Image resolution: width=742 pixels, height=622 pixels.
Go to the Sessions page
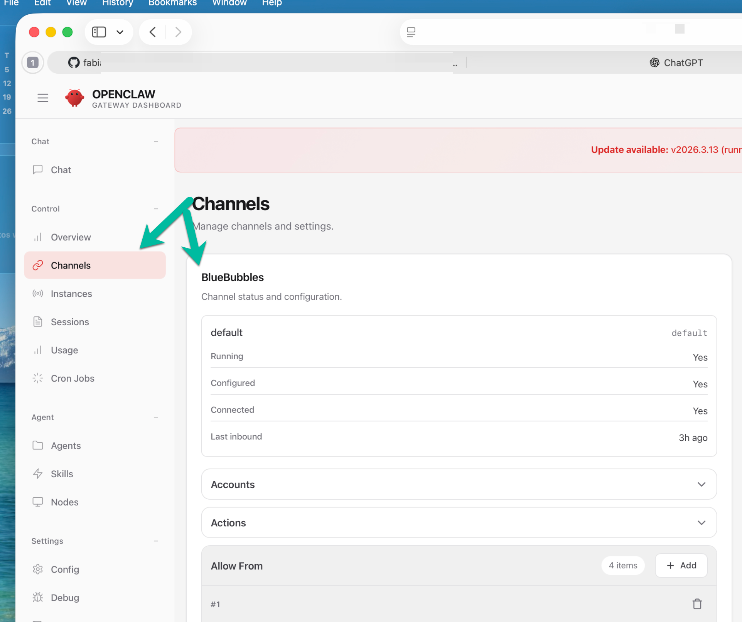(x=70, y=322)
